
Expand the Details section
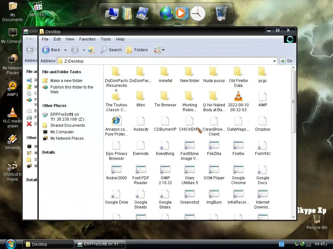coord(49,152)
